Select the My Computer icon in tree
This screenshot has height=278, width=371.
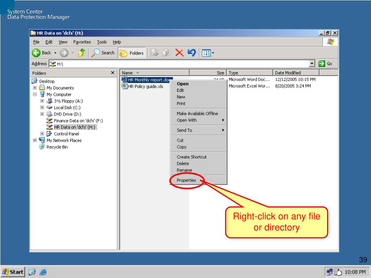coord(42,94)
